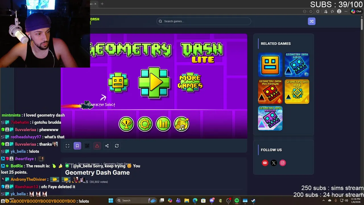Open the stats bar-chart button in game
364x205 pixels.
point(163,124)
